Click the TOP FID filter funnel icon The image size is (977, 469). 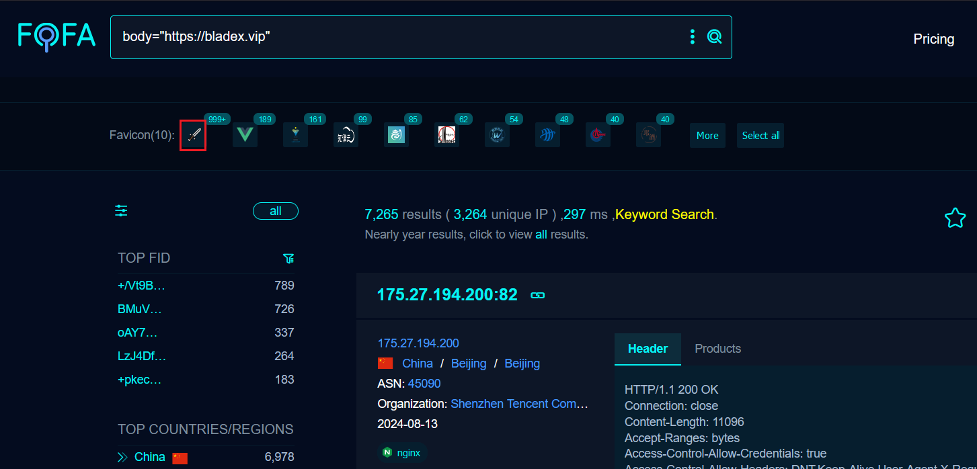pyautogui.click(x=288, y=258)
